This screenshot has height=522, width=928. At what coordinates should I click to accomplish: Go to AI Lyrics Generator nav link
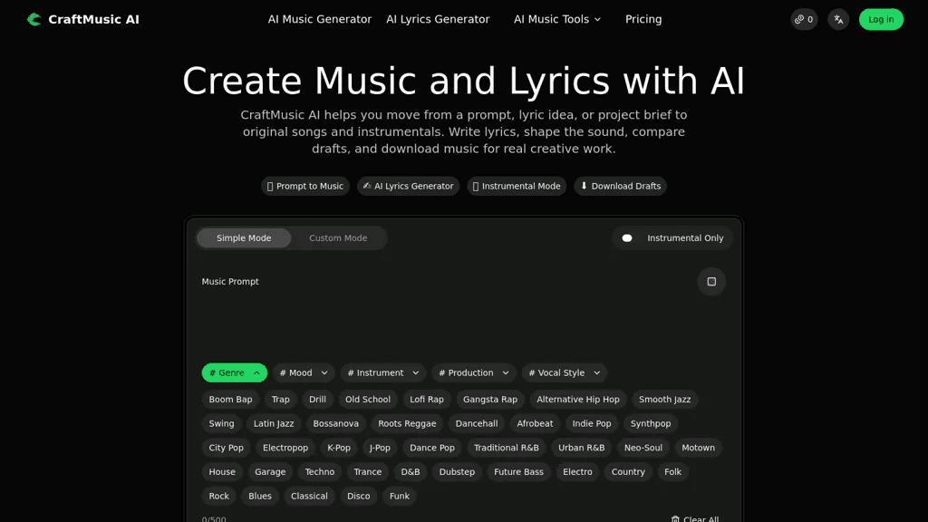click(x=438, y=20)
